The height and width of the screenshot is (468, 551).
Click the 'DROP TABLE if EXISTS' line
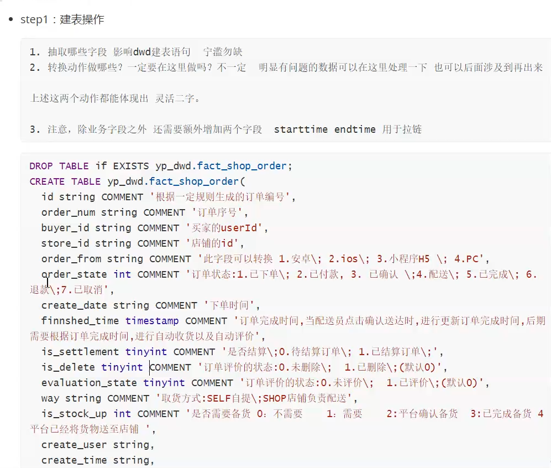point(161,166)
